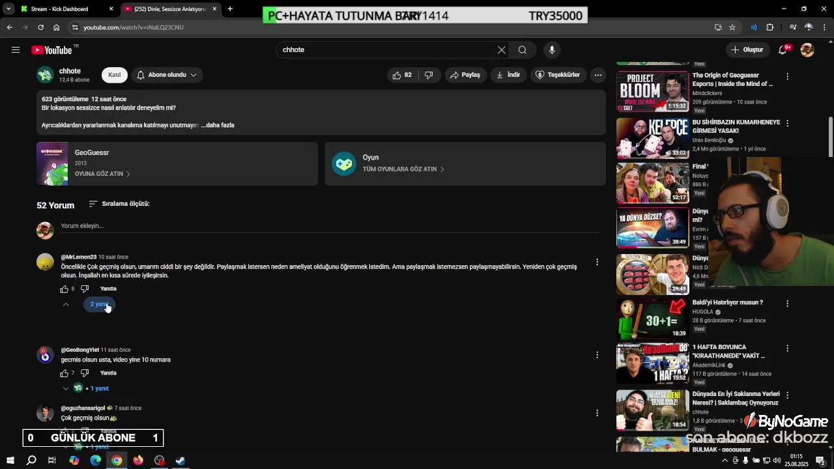This screenshot has width=834, height=469.
Task: Open TÜM OYUNLARA GÖZ ATIN link
Action: click(x=403, y=169)
